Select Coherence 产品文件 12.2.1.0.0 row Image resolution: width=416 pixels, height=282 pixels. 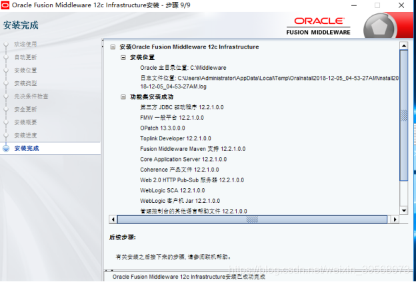[x=179, y=170]
